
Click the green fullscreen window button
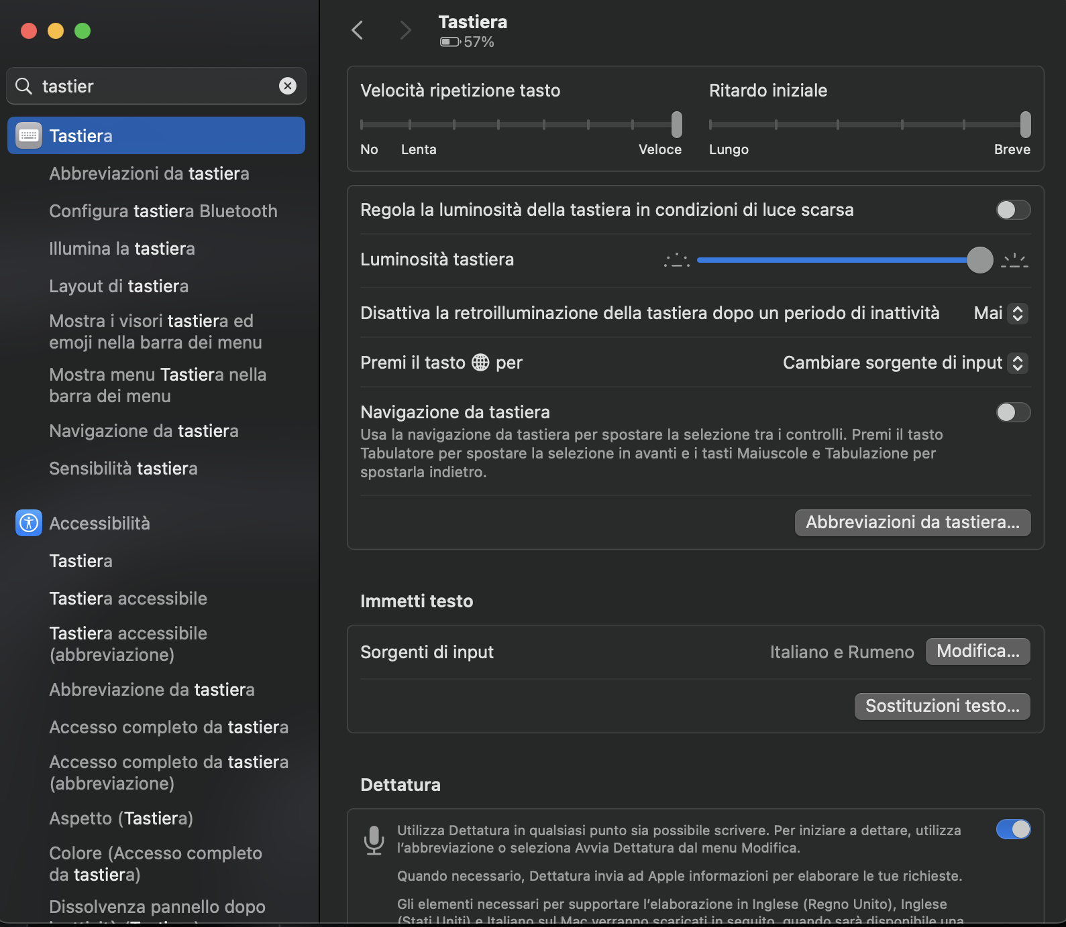[83, 31]
